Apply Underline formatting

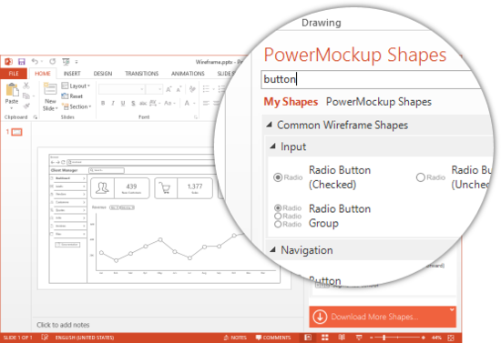click(x=123, y=103)
